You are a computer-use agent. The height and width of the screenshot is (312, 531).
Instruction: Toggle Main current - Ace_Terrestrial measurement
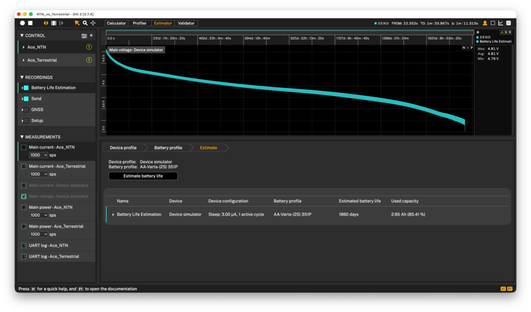[24, 167]
